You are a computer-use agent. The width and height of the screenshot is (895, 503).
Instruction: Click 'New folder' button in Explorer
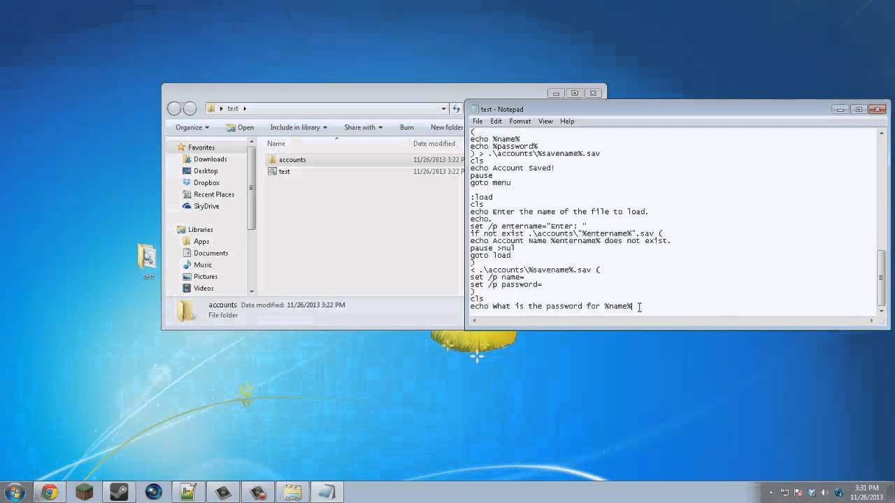(x=446, y=127)
